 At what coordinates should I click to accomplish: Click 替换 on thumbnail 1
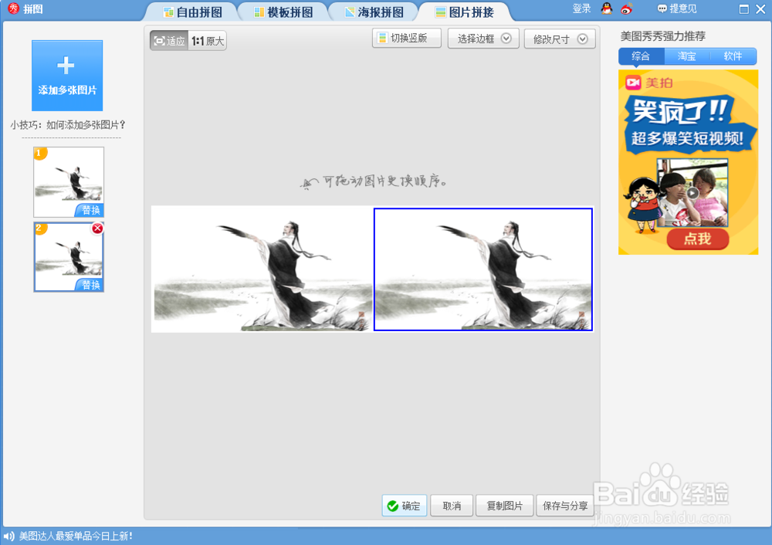tap(90, 211)
